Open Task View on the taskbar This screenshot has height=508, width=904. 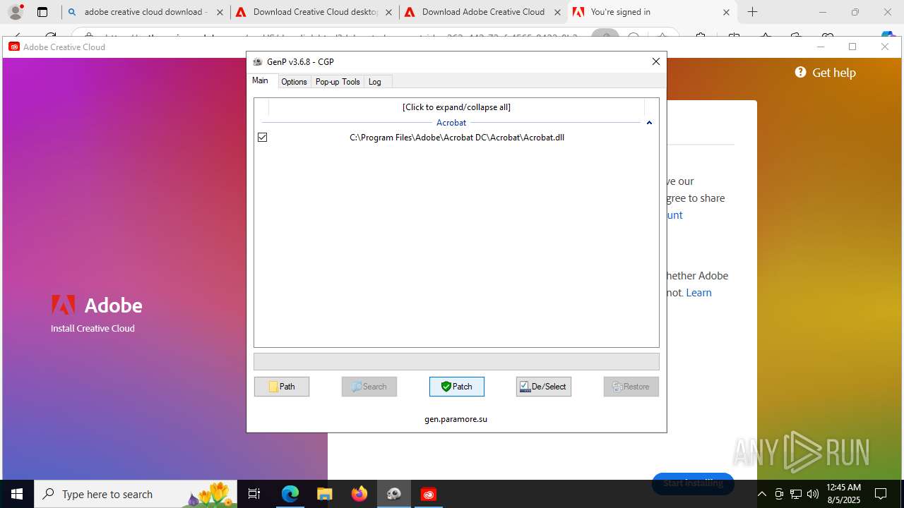point(255,494)
